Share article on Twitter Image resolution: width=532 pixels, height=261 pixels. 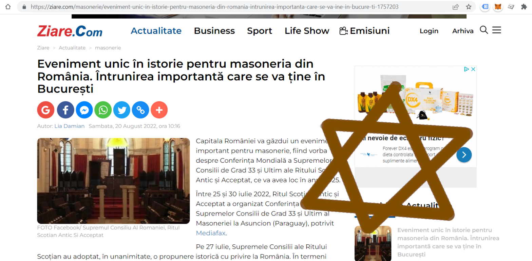click(122, 110)
